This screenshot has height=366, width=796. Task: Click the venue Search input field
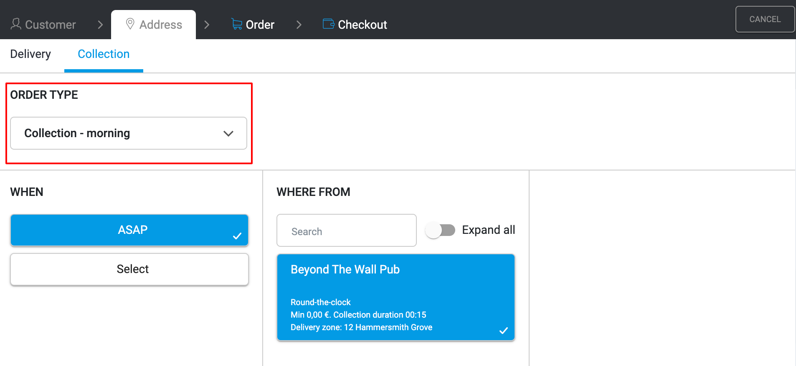coord(346,231)
